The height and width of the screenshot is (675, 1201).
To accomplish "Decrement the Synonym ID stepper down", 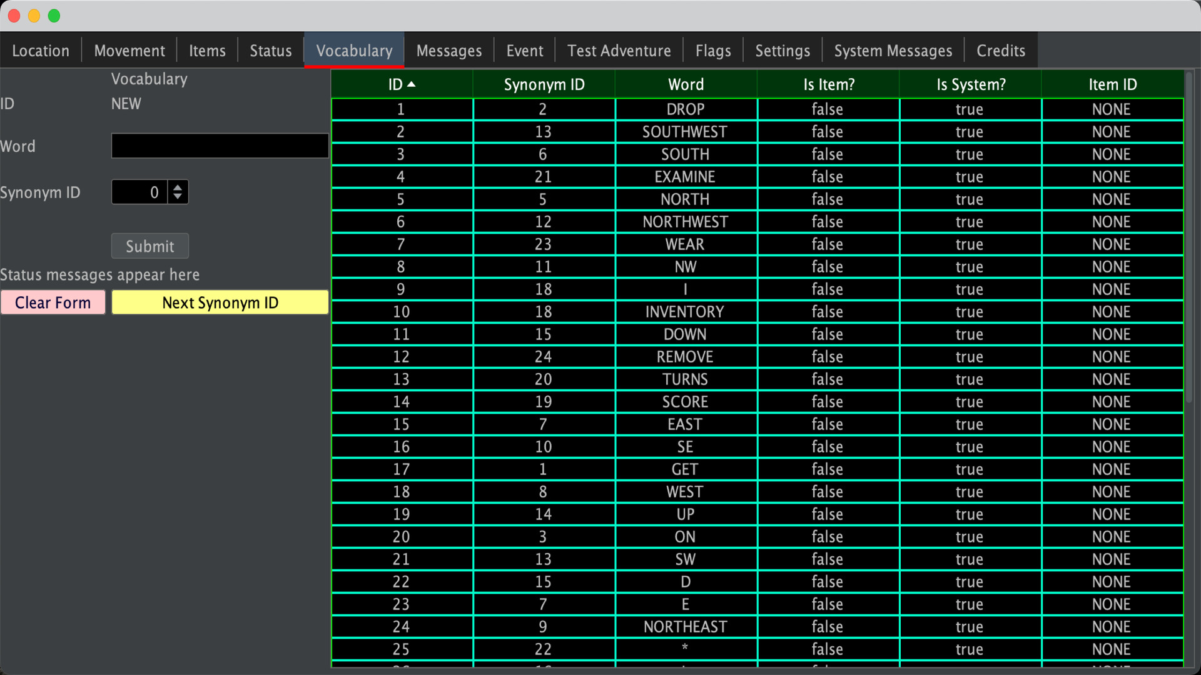I will (x=181, y=197).
